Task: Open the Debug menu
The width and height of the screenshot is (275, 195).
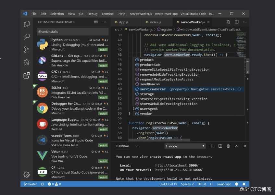Action: pos(92,14)
